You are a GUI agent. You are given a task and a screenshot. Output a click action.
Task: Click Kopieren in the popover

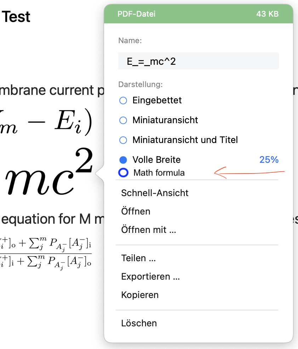click(140, 295)
